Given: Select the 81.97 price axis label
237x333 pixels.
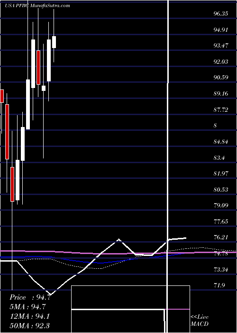Looking at the screenshot, I should (x=221, y=174).
